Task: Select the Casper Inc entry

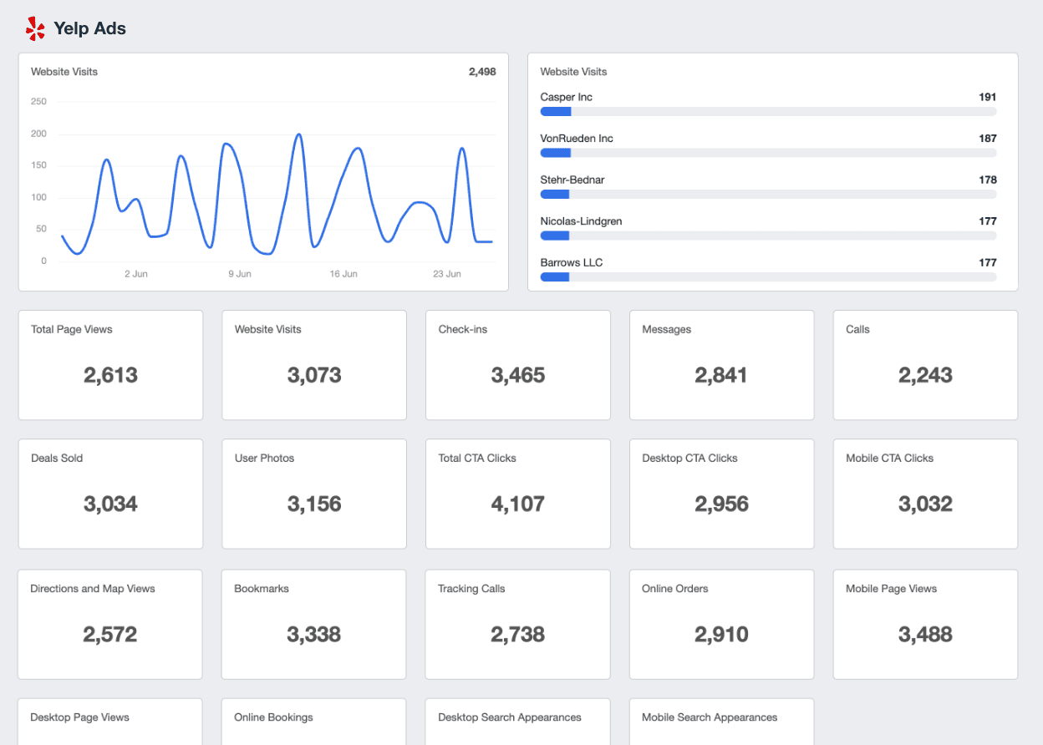Action: click(567, 97)
